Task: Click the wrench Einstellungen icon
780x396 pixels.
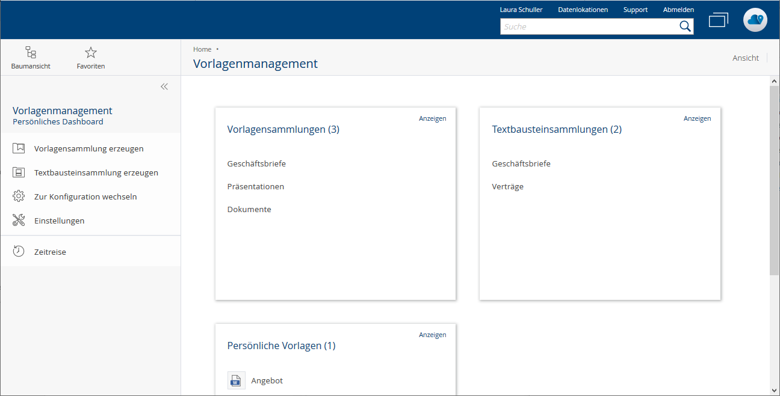Action: pos(19,221)
